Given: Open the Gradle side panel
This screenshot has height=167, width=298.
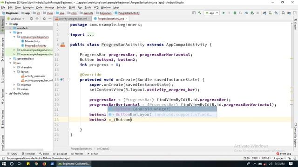Looking at the screenshot, I should coord(296,24).
